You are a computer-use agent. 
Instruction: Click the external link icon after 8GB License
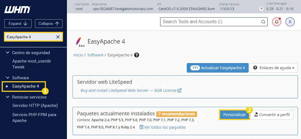click(x=179, y=90)
